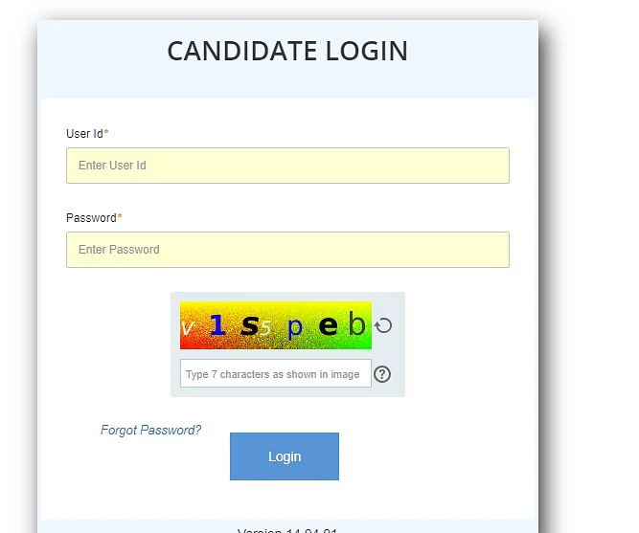Click the red asterisk beside Password
Viewport: 639px width, 533px height.
coord(120,218)
